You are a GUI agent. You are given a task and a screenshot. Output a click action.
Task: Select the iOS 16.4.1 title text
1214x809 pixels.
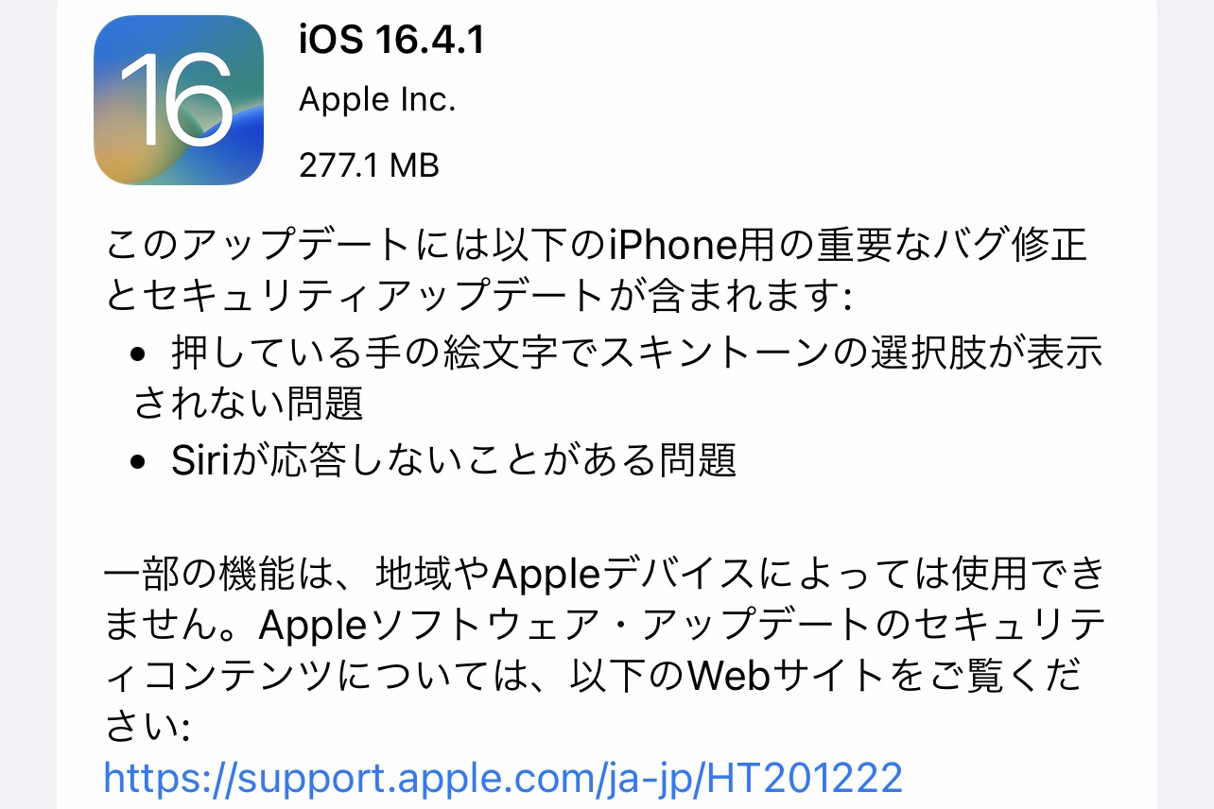391,40
